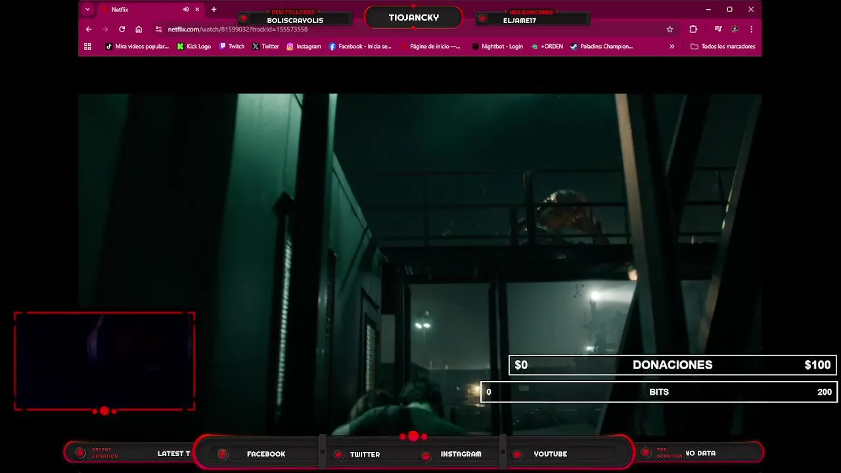Viewport: 841px width, 473px height.
Task: Open the Chrome three-dot menu
Action: [751, 30]
